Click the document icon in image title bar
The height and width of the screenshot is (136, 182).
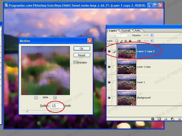(6, 5)
